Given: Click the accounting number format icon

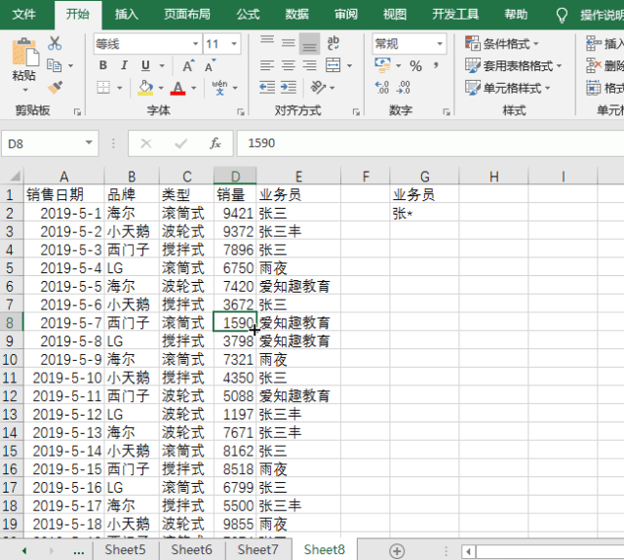Looking at the screenshot, I should (383, 65).
